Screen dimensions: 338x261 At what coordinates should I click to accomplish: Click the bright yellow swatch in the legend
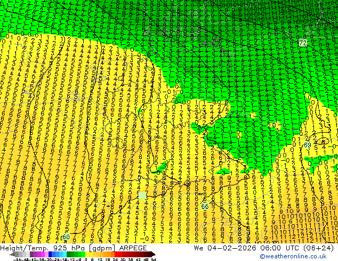click(87, 255)
